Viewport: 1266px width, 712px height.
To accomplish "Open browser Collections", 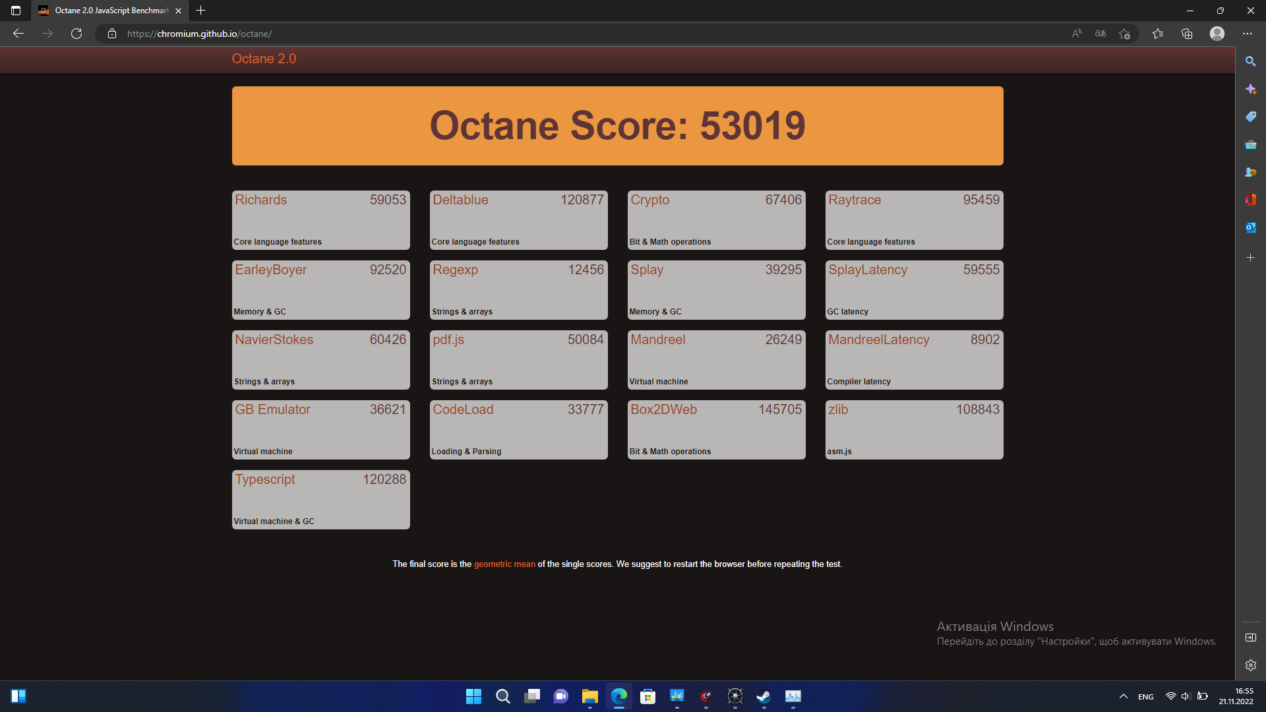I will pos(1187,34).
